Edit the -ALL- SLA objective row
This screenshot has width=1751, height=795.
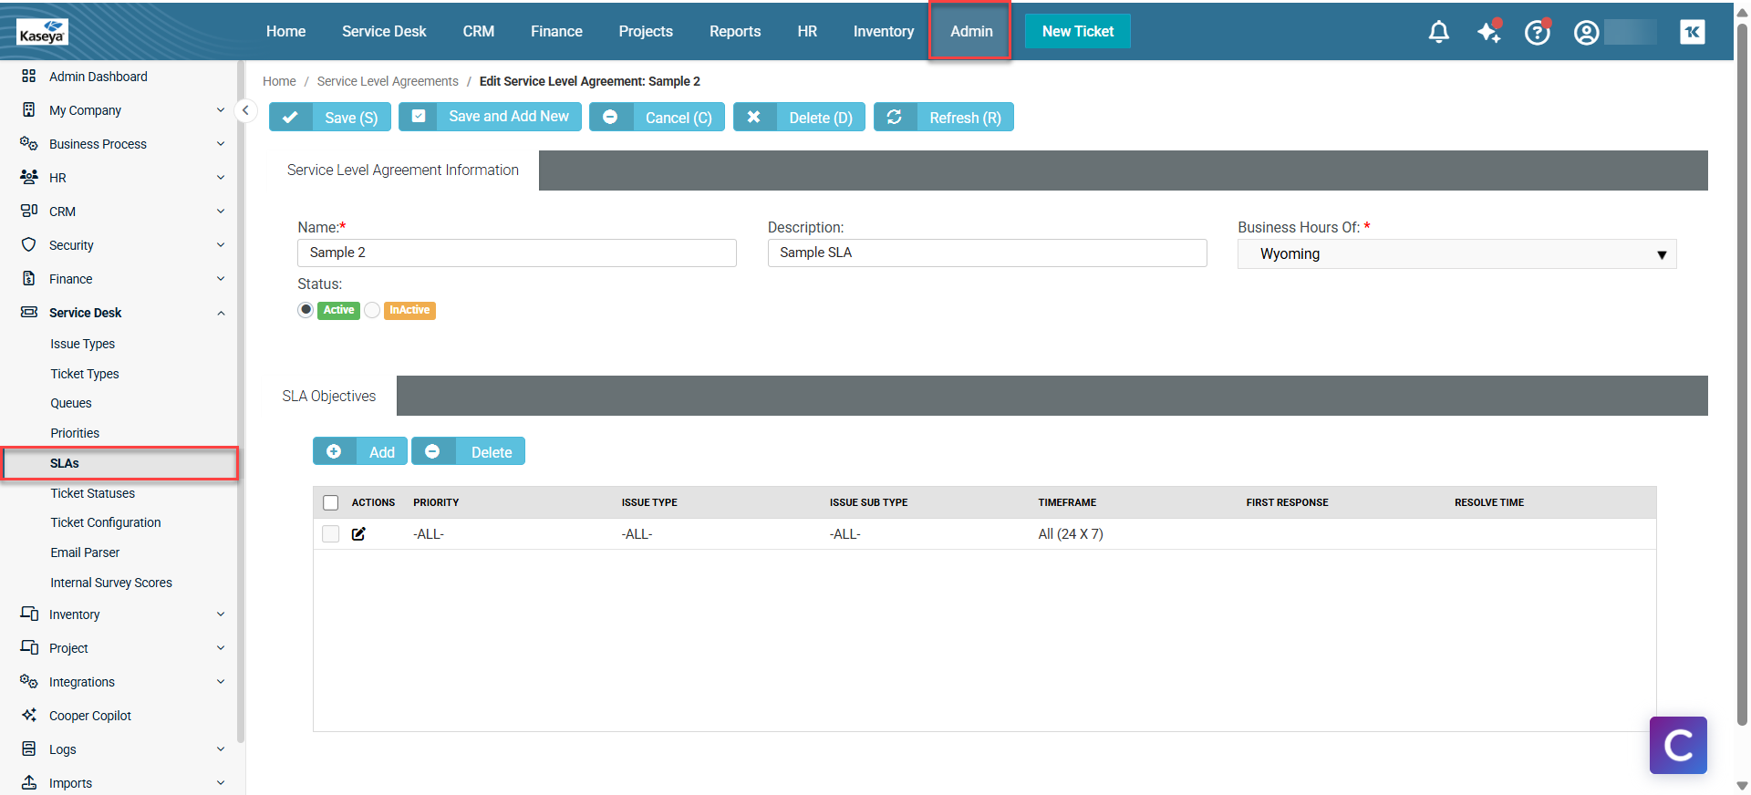pos(358,533)
